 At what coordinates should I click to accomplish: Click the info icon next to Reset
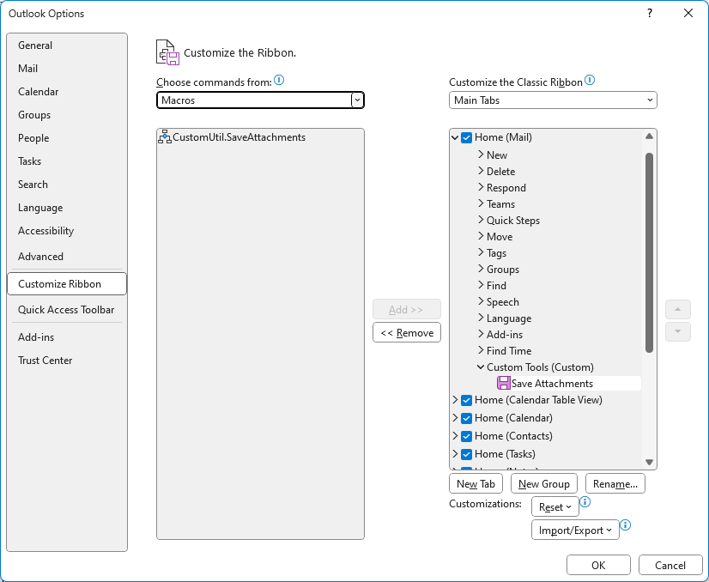tap(585, 502)
